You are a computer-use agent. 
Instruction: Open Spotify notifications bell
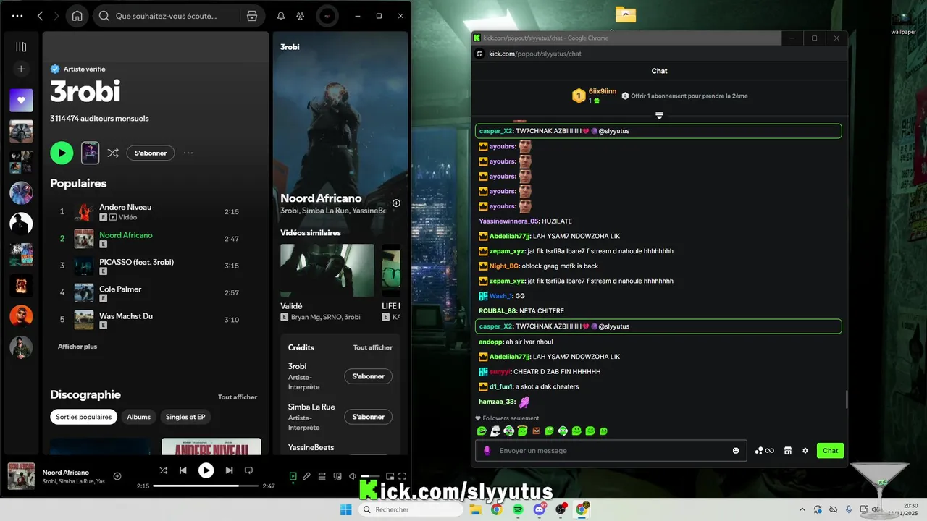[281, 16]
